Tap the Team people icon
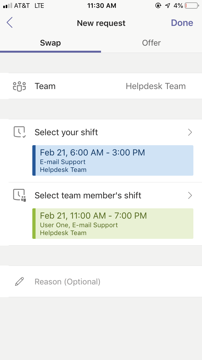The width and height of the screenshot is (202, 360). tap(19, 86)
